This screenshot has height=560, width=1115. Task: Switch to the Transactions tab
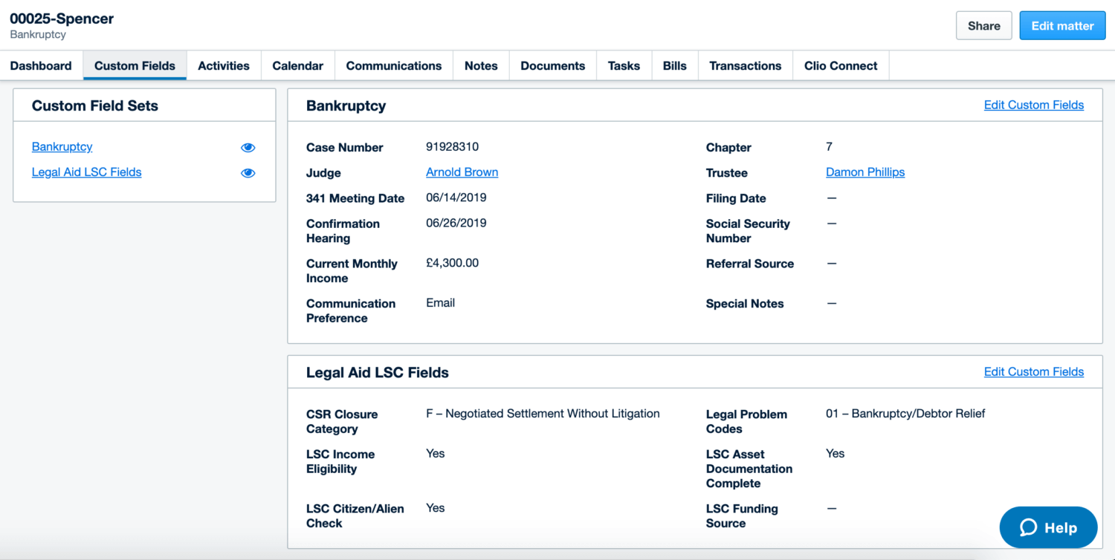coord(745,65)
